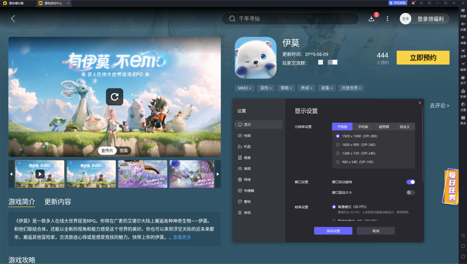Screen dimensions: 467x264
Task: Go back with the top-left arrow
Action: (x=13, y=18)
